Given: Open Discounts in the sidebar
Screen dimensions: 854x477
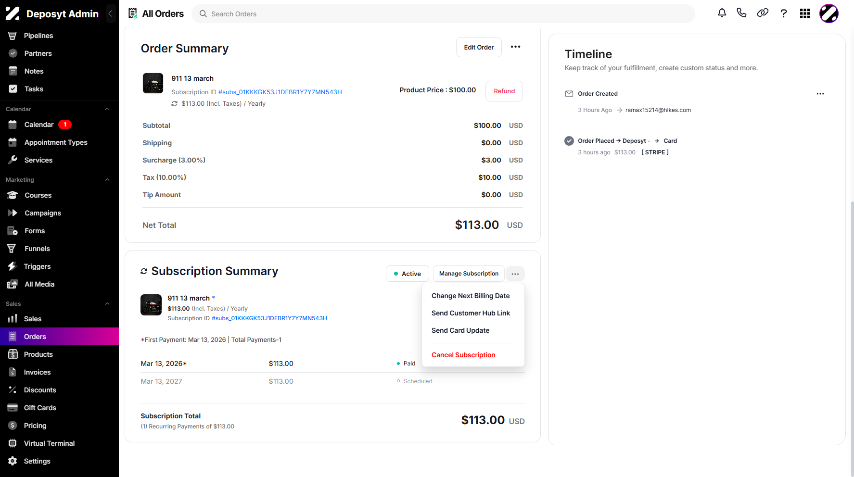Looking at the screenshot, I should tap(40, 390).
